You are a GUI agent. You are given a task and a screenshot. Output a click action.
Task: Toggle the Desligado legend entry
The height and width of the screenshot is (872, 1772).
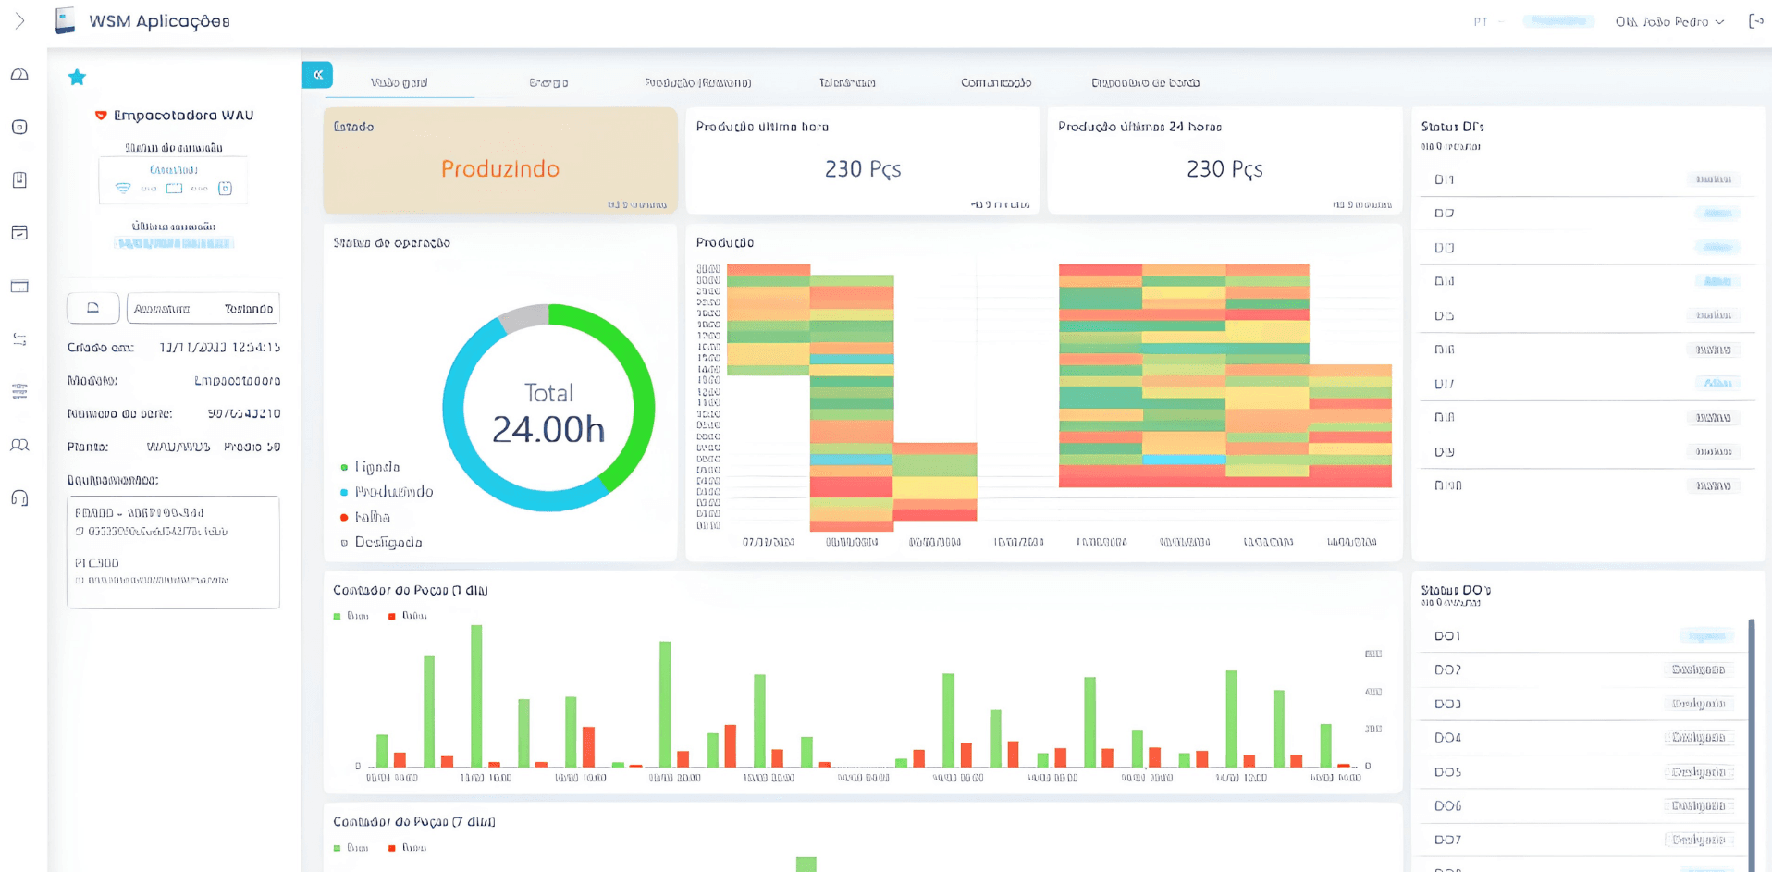(x=382, y=543)
